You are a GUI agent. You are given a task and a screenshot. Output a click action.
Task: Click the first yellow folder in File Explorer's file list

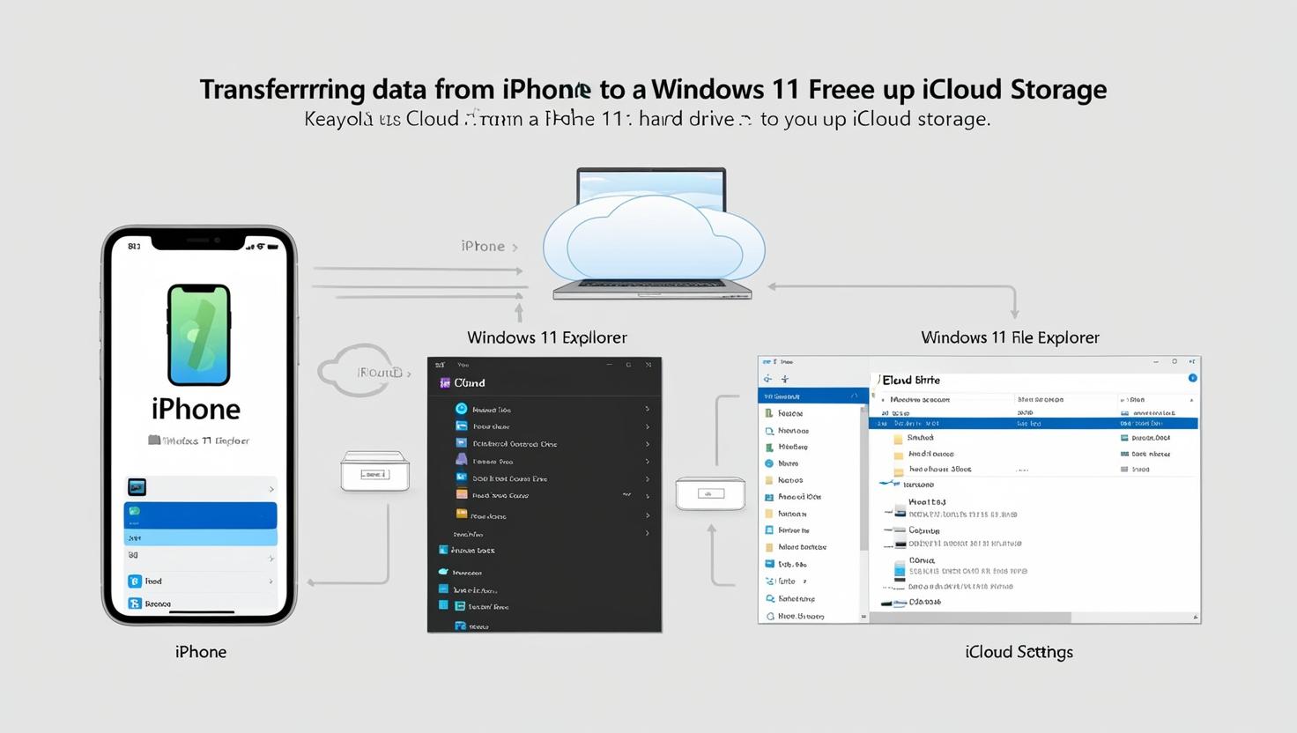click(898, 439)
